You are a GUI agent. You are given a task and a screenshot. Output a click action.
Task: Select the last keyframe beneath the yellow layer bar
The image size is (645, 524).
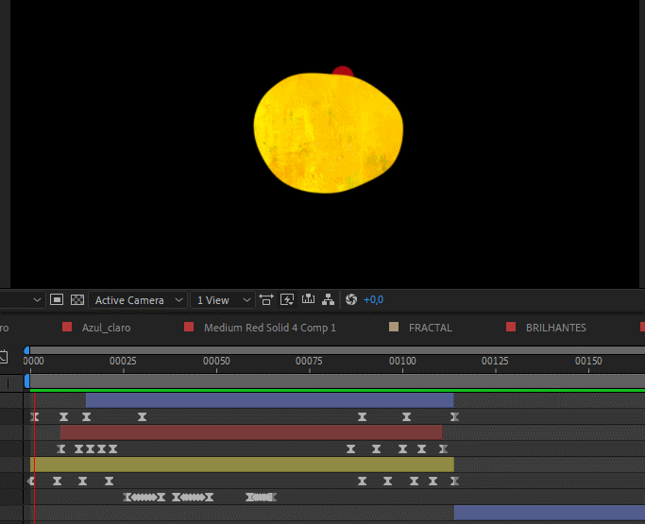point(454,482)
